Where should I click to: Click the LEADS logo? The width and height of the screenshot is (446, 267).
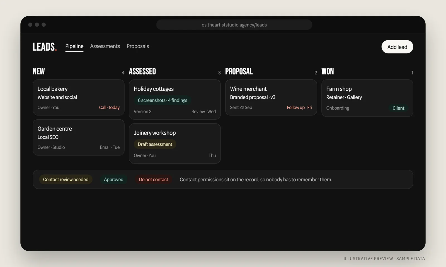[45, 47]
